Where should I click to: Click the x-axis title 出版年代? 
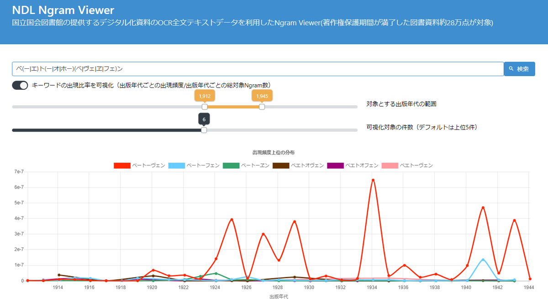point(279,297)
